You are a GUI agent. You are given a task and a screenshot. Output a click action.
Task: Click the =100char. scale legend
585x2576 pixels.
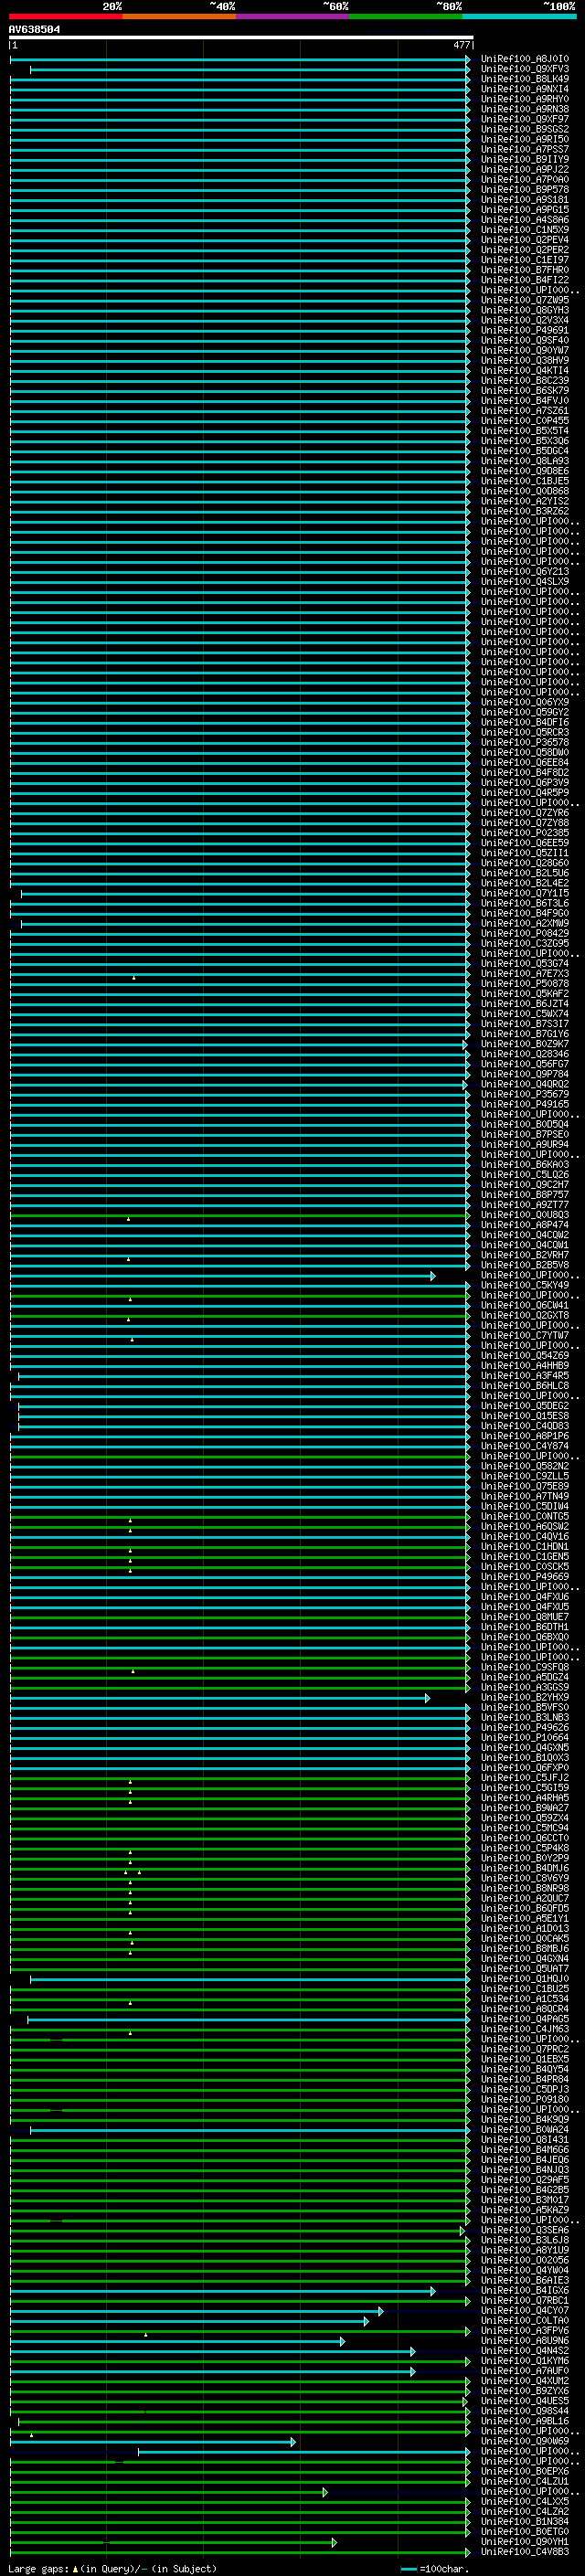point(434,2569)
